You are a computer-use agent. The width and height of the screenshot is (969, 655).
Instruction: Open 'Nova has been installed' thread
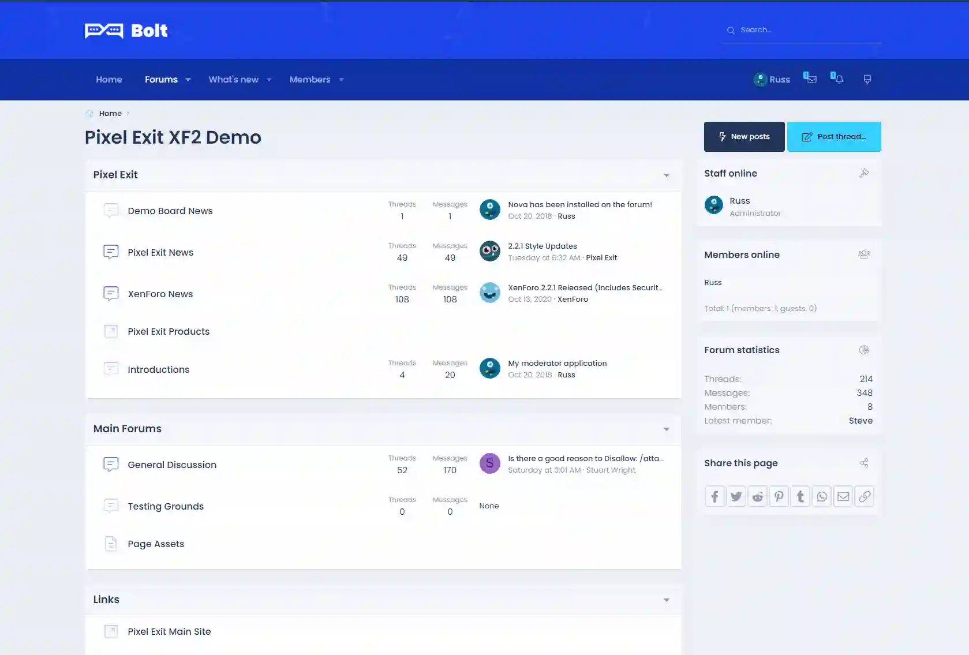pyautogui.click(x=580, y=204)
